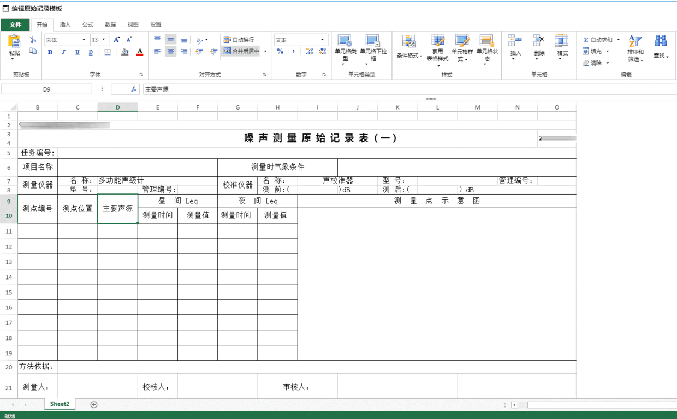Image resolution: width=677 pixels, height=419 pixels.
Task: Click the Comma style icon
Action: 294,52
